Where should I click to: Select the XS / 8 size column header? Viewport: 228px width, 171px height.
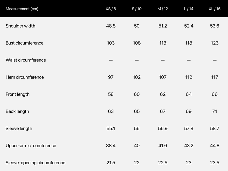(111, 9)
